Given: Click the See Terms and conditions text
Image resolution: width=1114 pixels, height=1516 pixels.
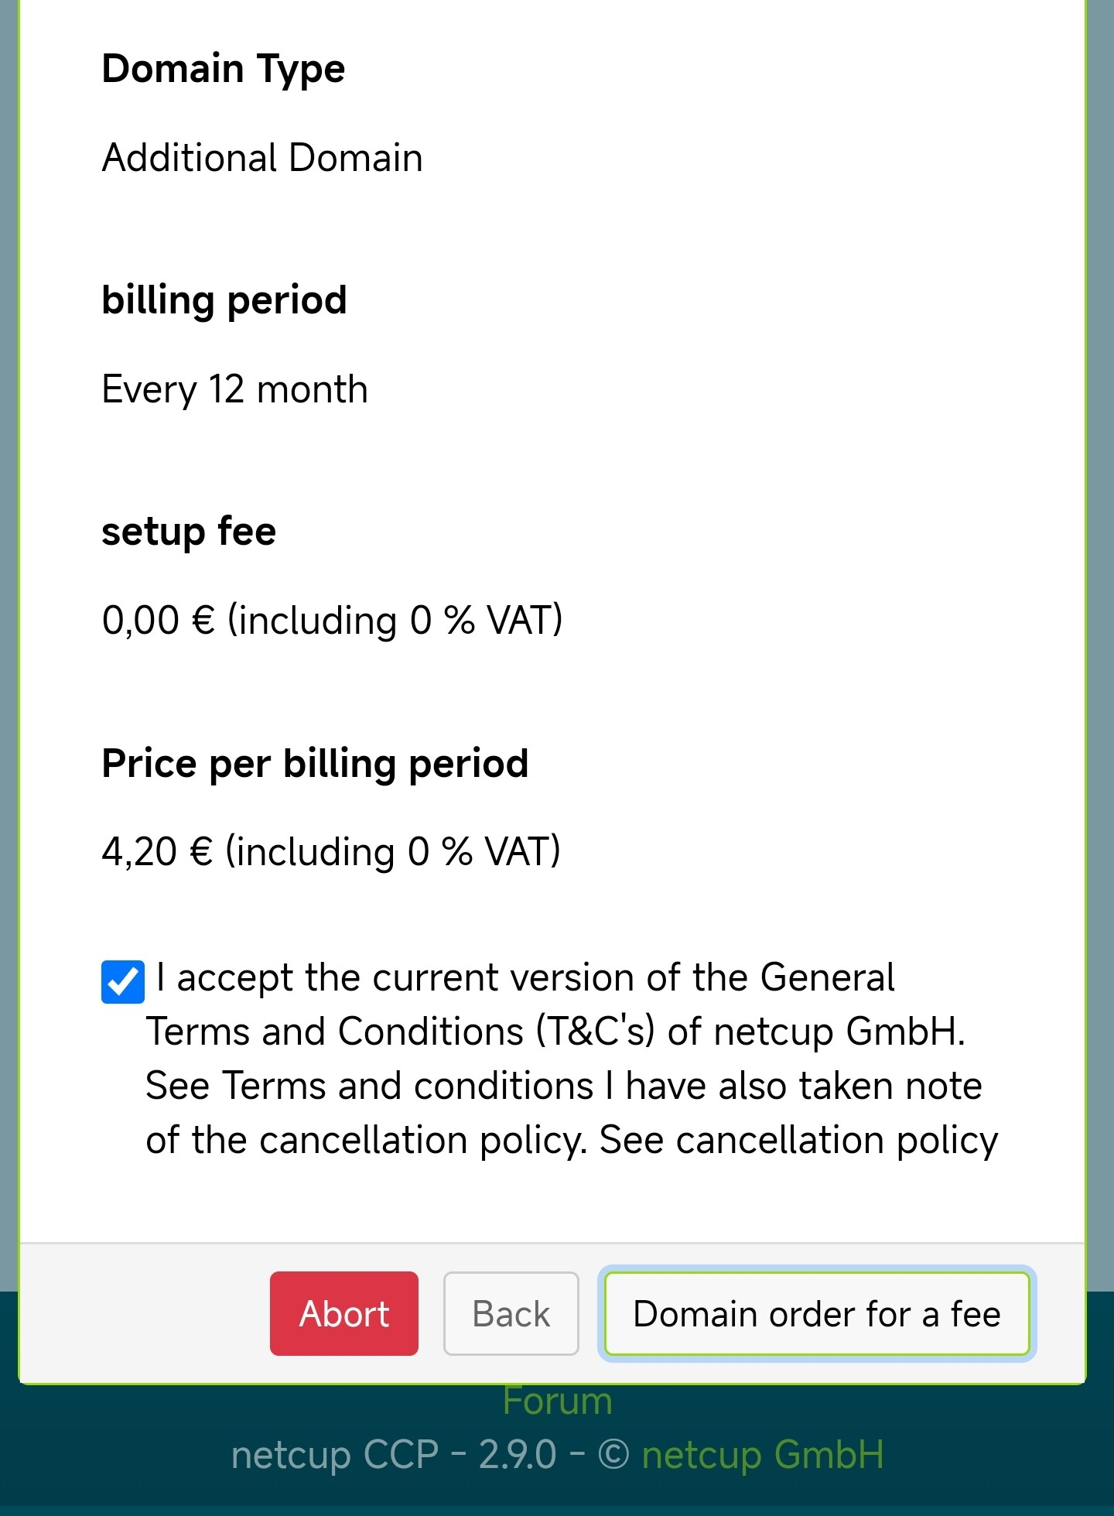Looking at the screenshot, I should point(370,1086).
